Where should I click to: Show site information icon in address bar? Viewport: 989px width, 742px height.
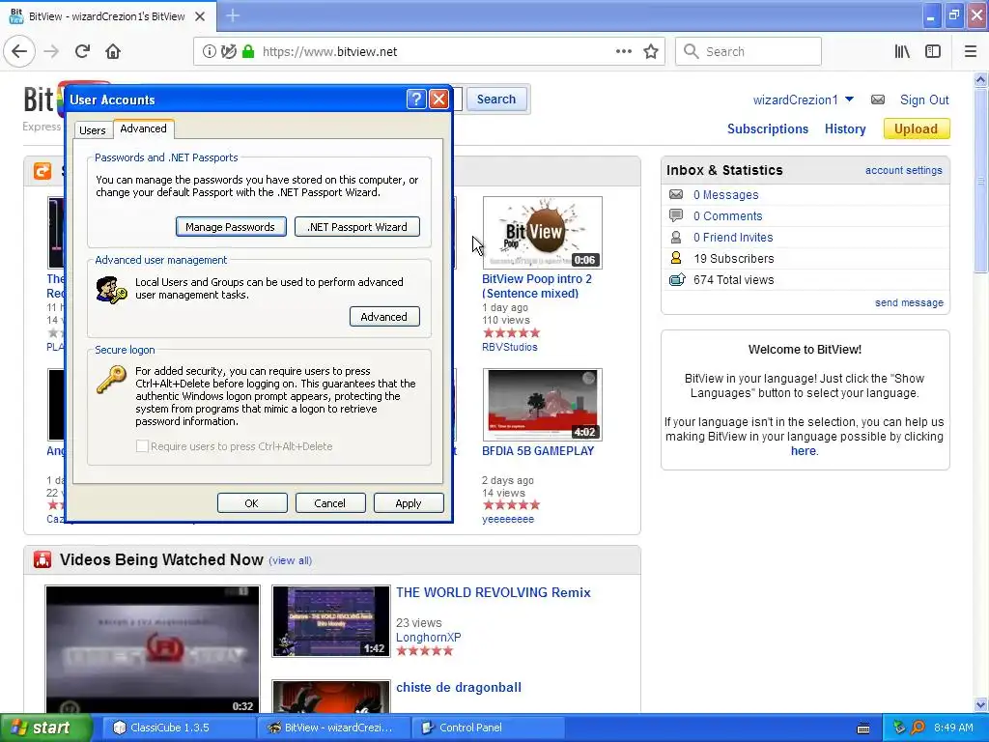[x=209, y=51]
